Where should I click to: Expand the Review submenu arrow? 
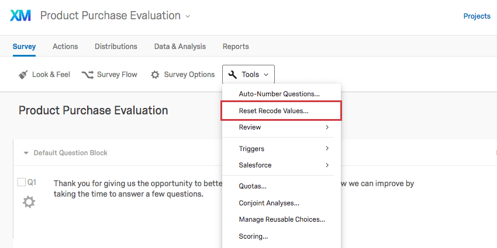coord(327,127)
